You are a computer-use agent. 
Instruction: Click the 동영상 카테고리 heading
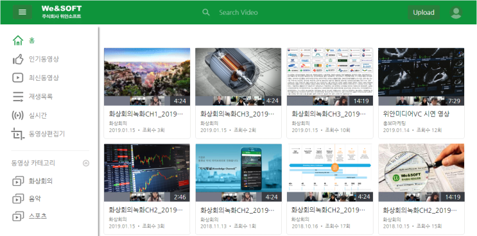click(33, 163)
